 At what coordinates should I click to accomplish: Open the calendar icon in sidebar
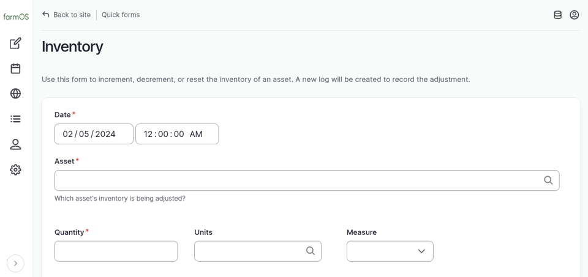click(16, 68)
